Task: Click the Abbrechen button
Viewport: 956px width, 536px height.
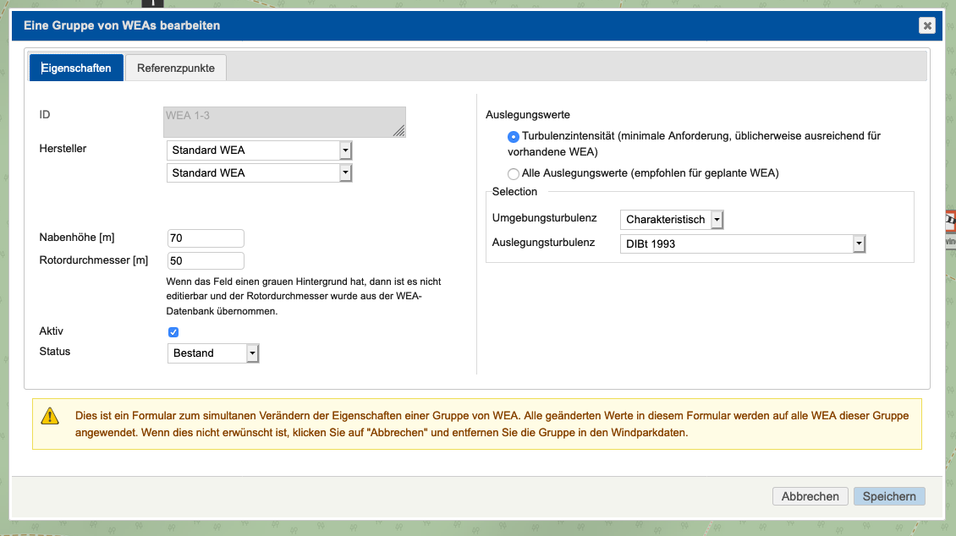Action: tap(810, 496)
